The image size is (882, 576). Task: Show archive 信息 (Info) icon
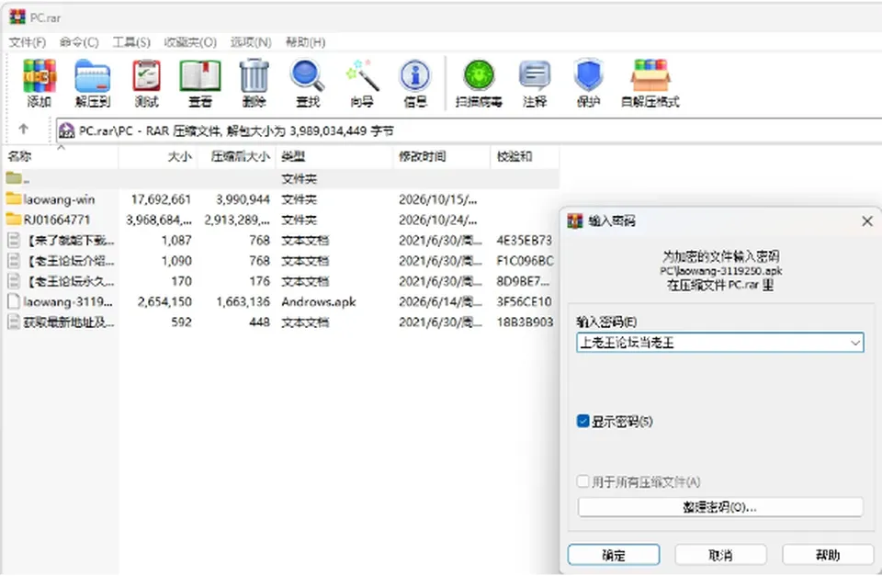pos(415,83)
